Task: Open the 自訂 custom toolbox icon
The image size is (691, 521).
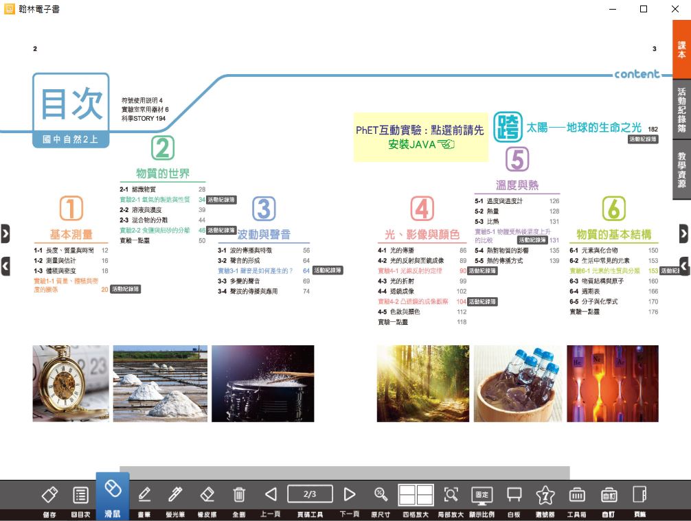Action: [609, 495]
